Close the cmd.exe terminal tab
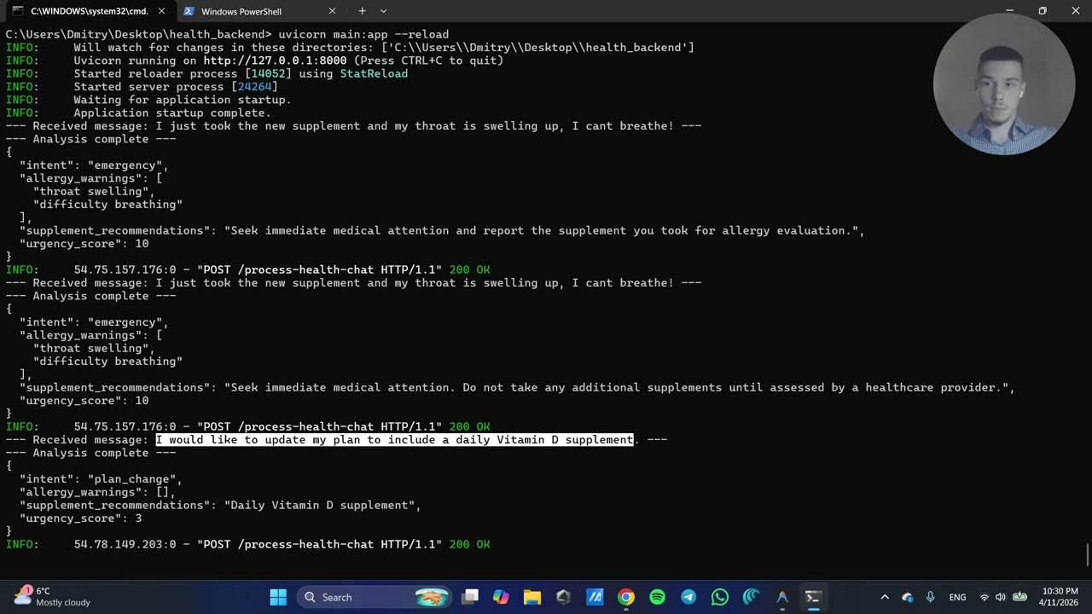 point(161,11)
